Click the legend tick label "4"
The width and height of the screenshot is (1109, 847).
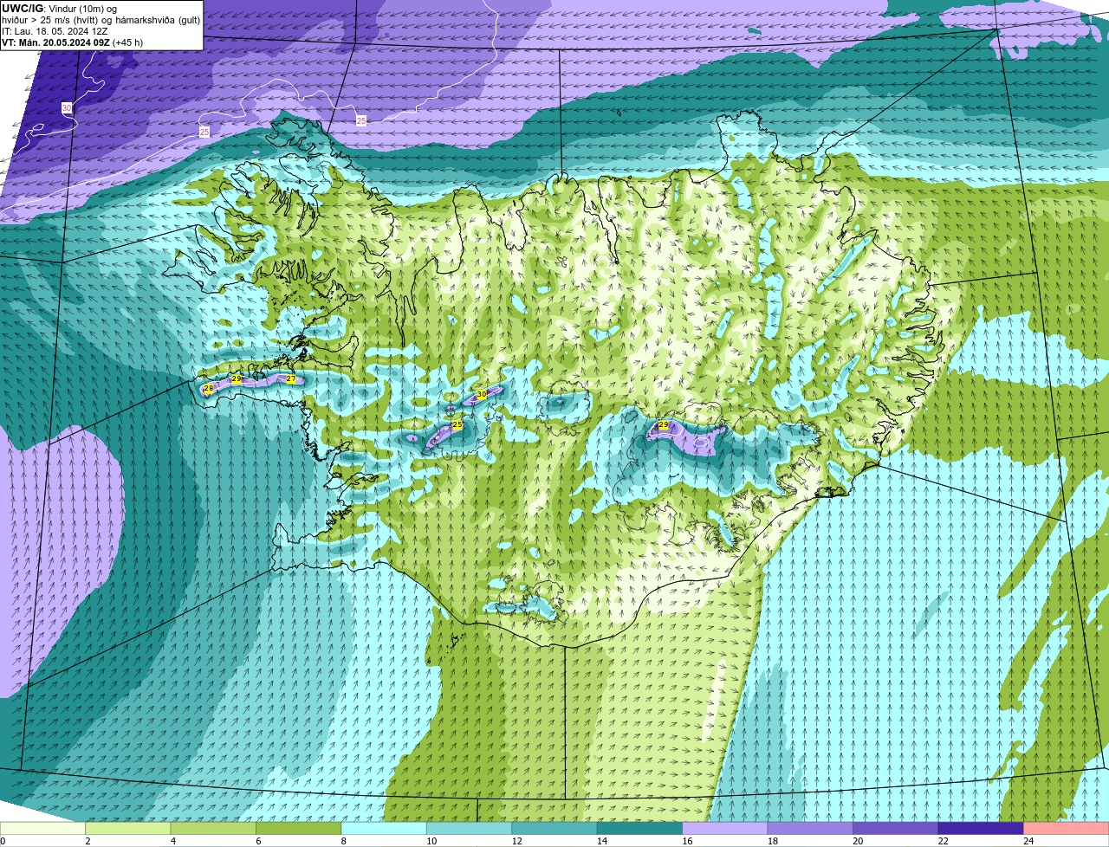[173, 841]
